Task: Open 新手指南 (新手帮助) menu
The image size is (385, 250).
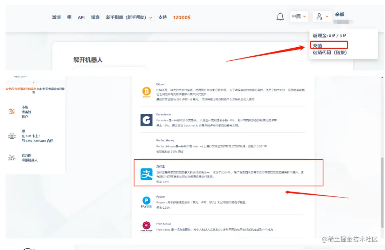Action: [126, 18]
